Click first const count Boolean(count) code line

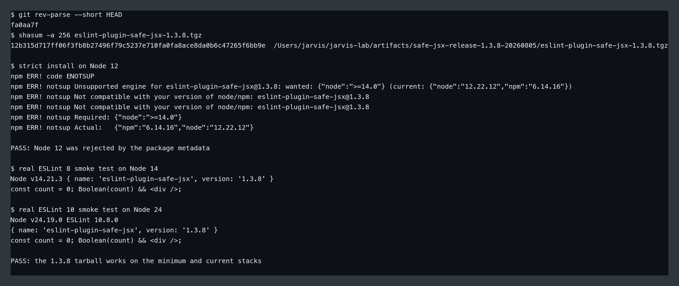[96, 189]
